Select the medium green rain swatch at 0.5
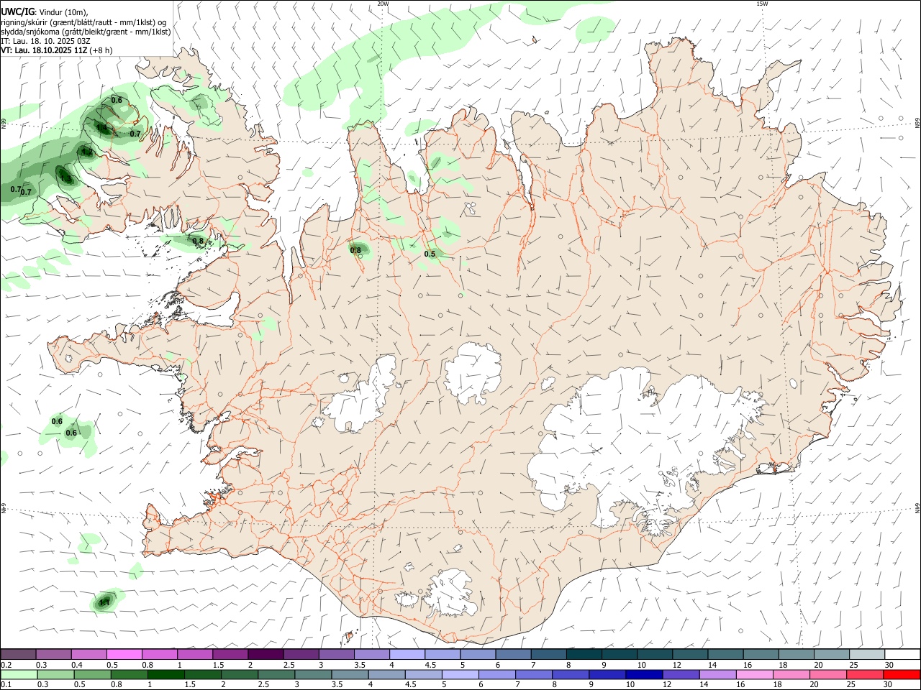Viewport: 921px width, 690px height. 92,675
